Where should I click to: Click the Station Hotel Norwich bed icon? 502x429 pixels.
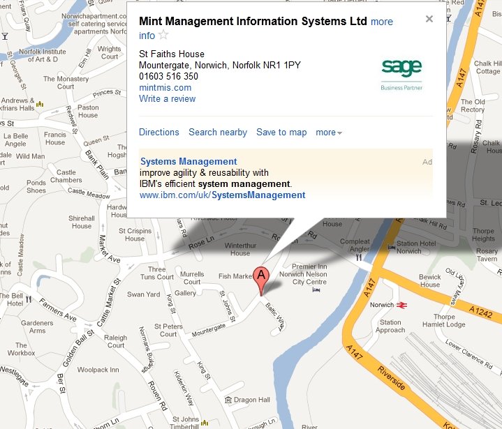tap(391, 247)
